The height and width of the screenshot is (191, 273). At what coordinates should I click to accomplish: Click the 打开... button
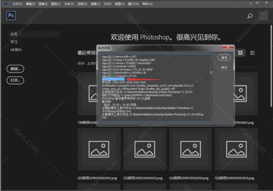tap(15, 80)
